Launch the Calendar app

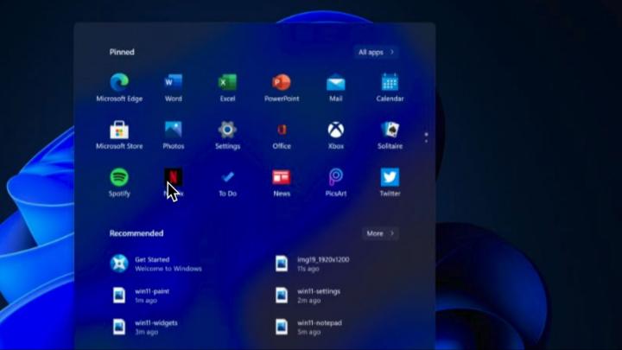(x=390, y=87)
